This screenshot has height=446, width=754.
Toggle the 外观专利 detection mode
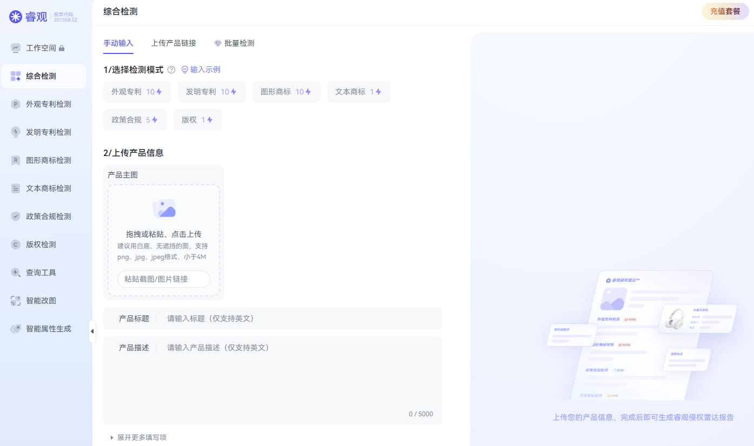tap(137, 92)
